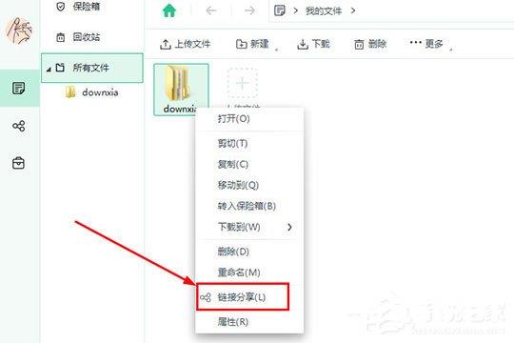Viewport: 514px width, 343px height.
Task: Click the 删除 toolbar button
Action: pyautogui.click(x=370, y=44)
